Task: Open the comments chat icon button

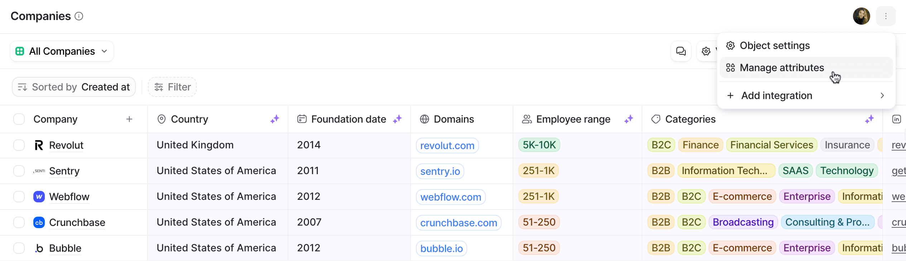Action: [681, 51]
